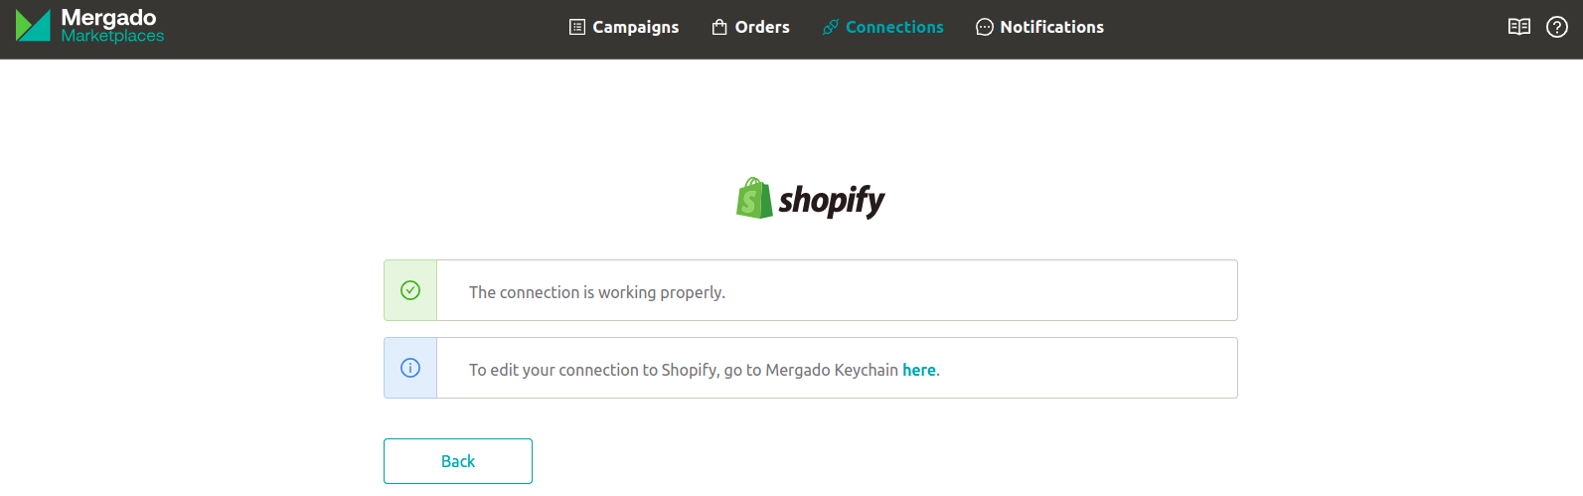Click the Mergado Marketplaces brand text

point(111,26)
